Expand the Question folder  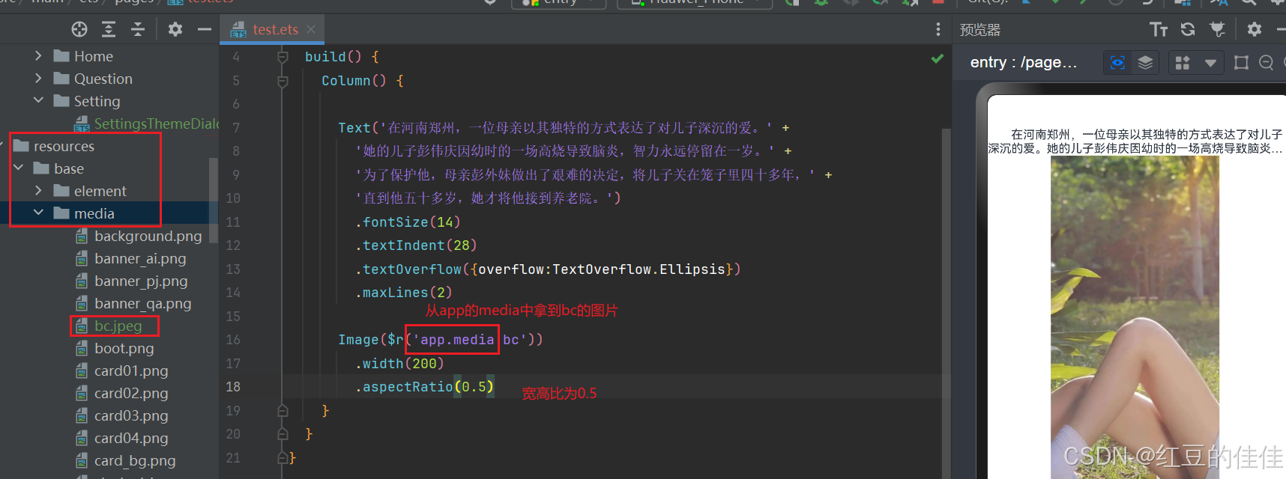[38, 79]
